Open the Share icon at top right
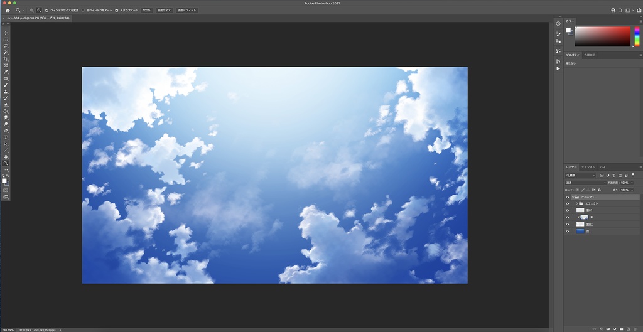This screenshot has width=643, height=332. [639, 10]
